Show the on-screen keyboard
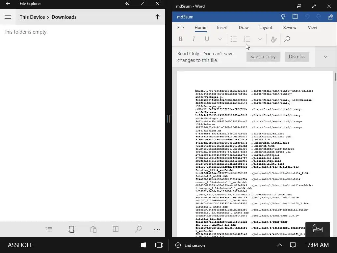Screen dimensions: 337x253 tap(318, 229)
